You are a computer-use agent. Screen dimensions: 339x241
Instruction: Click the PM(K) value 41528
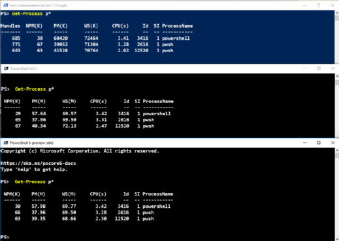(61, 51)
